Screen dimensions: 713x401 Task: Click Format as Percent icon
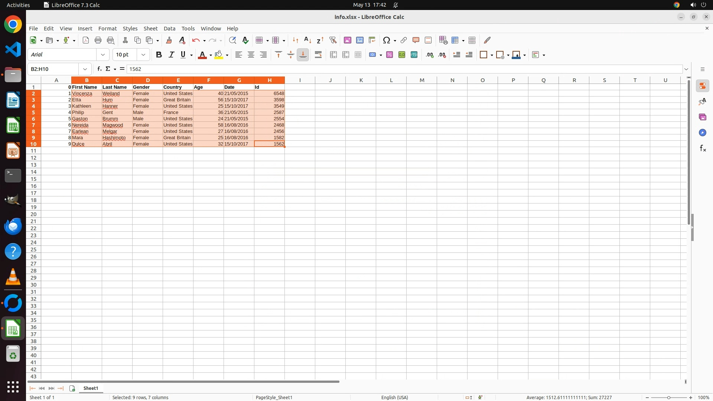[x=390, y=55]
